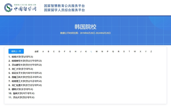The height and width of the screenshot is (106, 171).
Task: Open 柳韩大学 (유한대학교) entry
Action: 22,89
